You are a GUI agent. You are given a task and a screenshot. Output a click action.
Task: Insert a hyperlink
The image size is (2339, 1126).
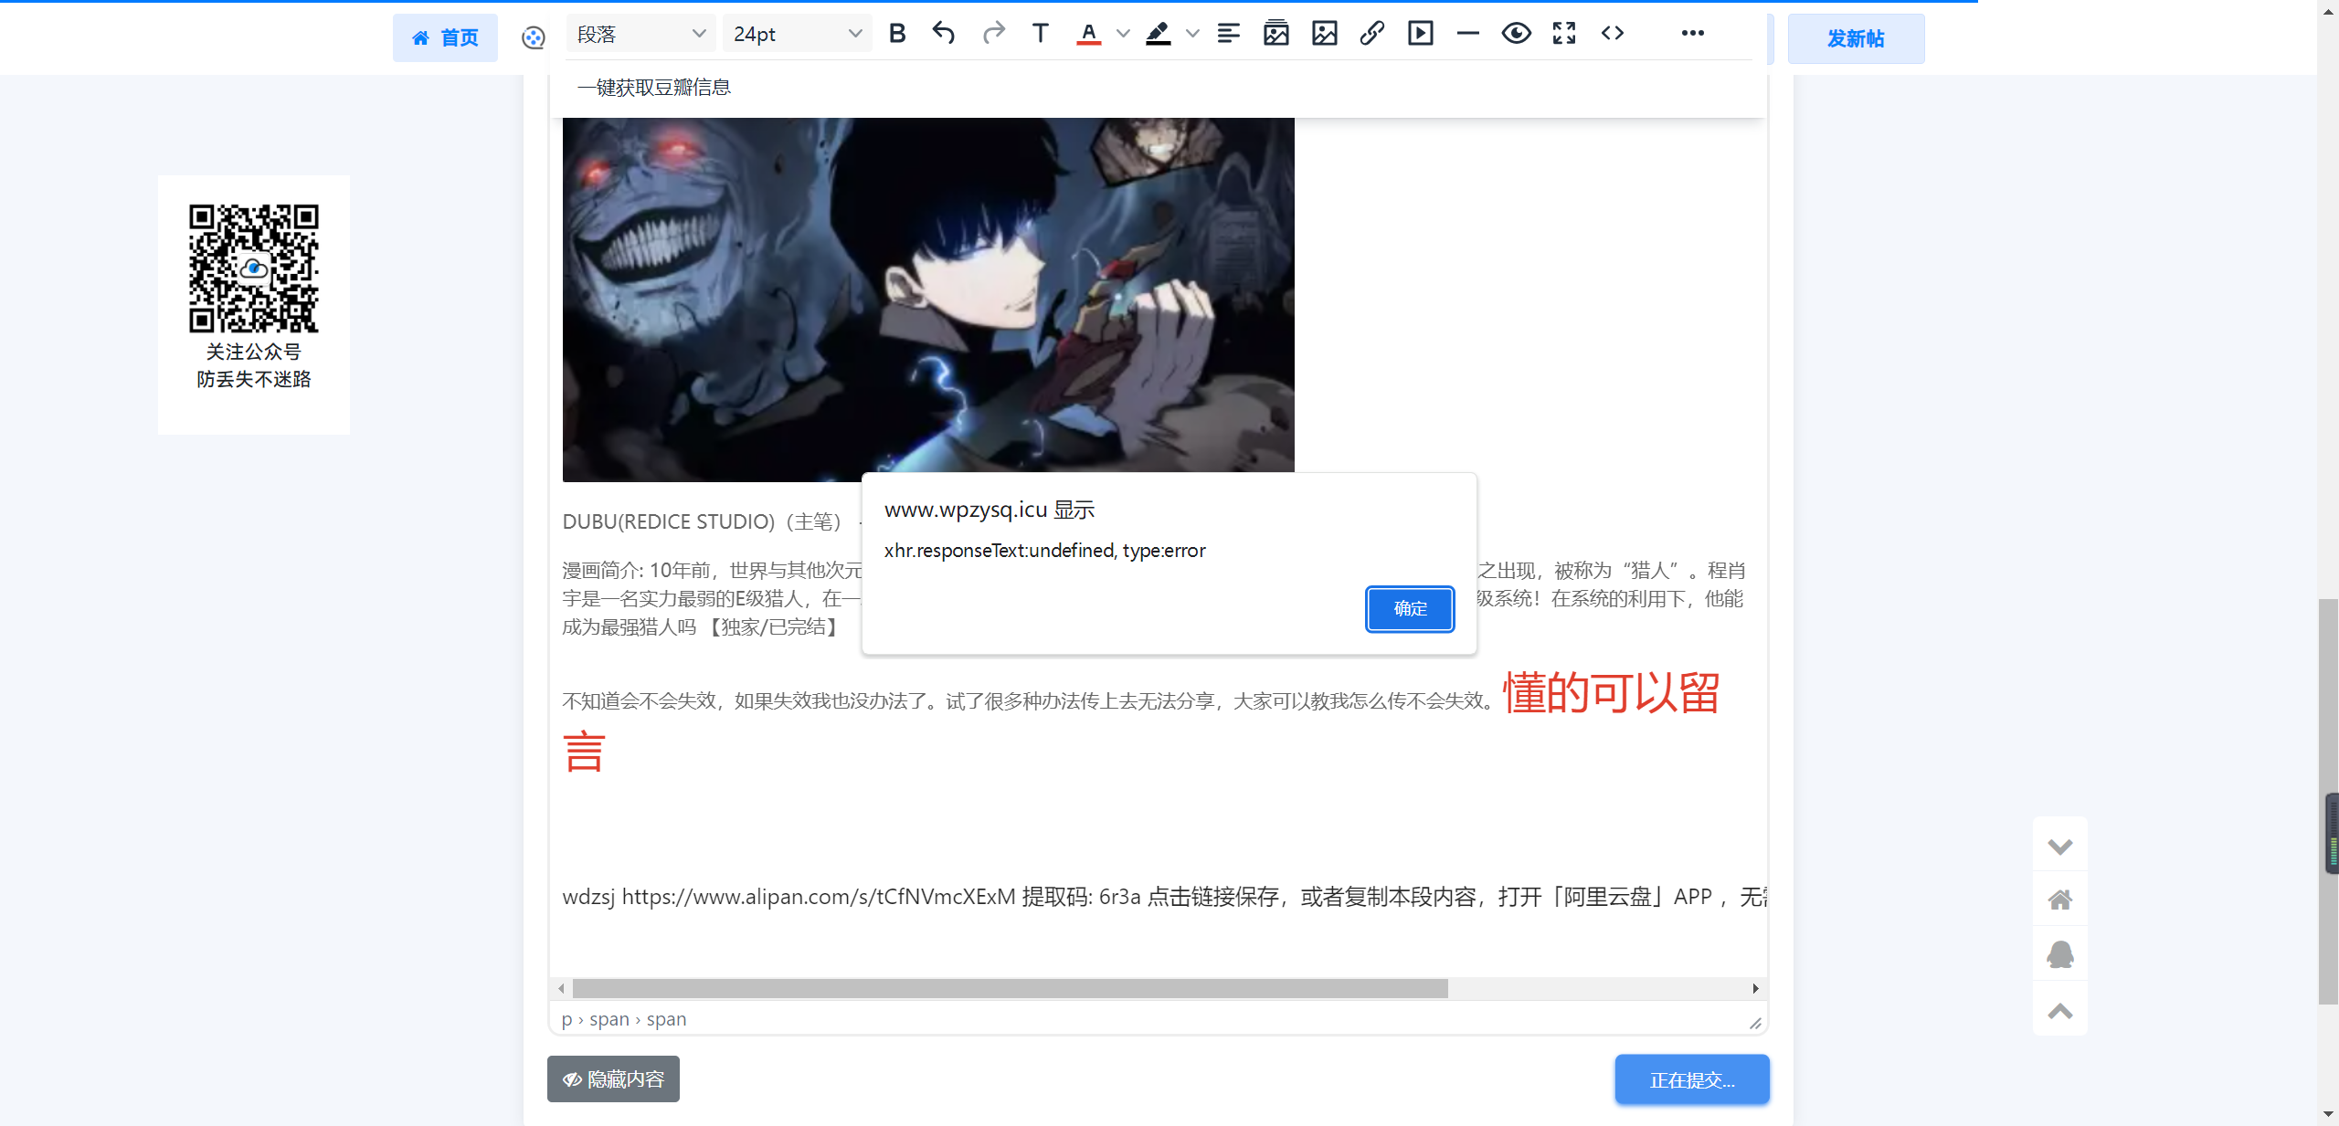tap(1372, 34)
